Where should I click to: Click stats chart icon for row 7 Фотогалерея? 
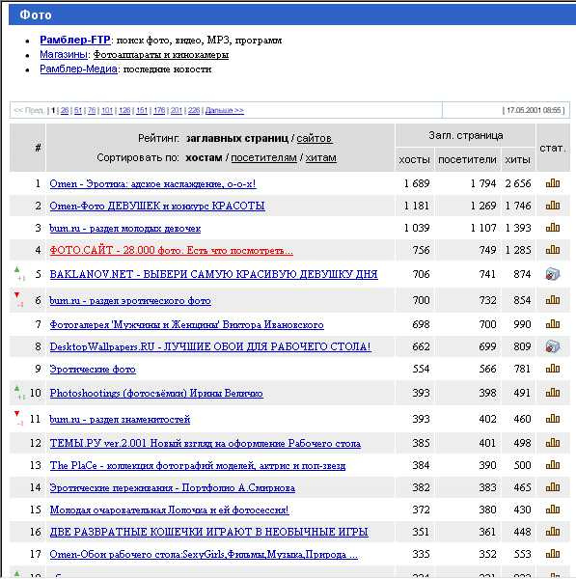[x=553, y=324]
